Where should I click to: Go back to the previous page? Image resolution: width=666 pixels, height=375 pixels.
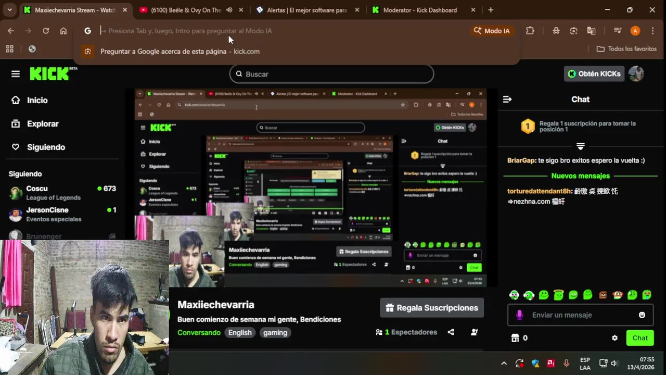click(11, 31)
